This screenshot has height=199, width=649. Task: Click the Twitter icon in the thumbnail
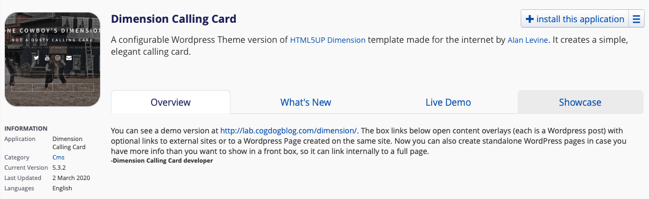point(36,58)
